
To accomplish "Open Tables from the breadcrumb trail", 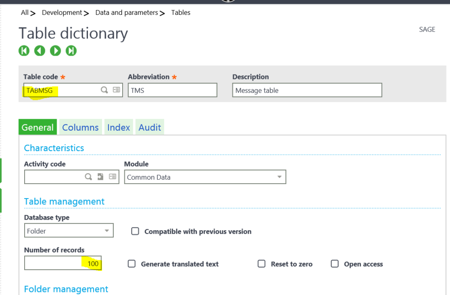I will 180,12.
